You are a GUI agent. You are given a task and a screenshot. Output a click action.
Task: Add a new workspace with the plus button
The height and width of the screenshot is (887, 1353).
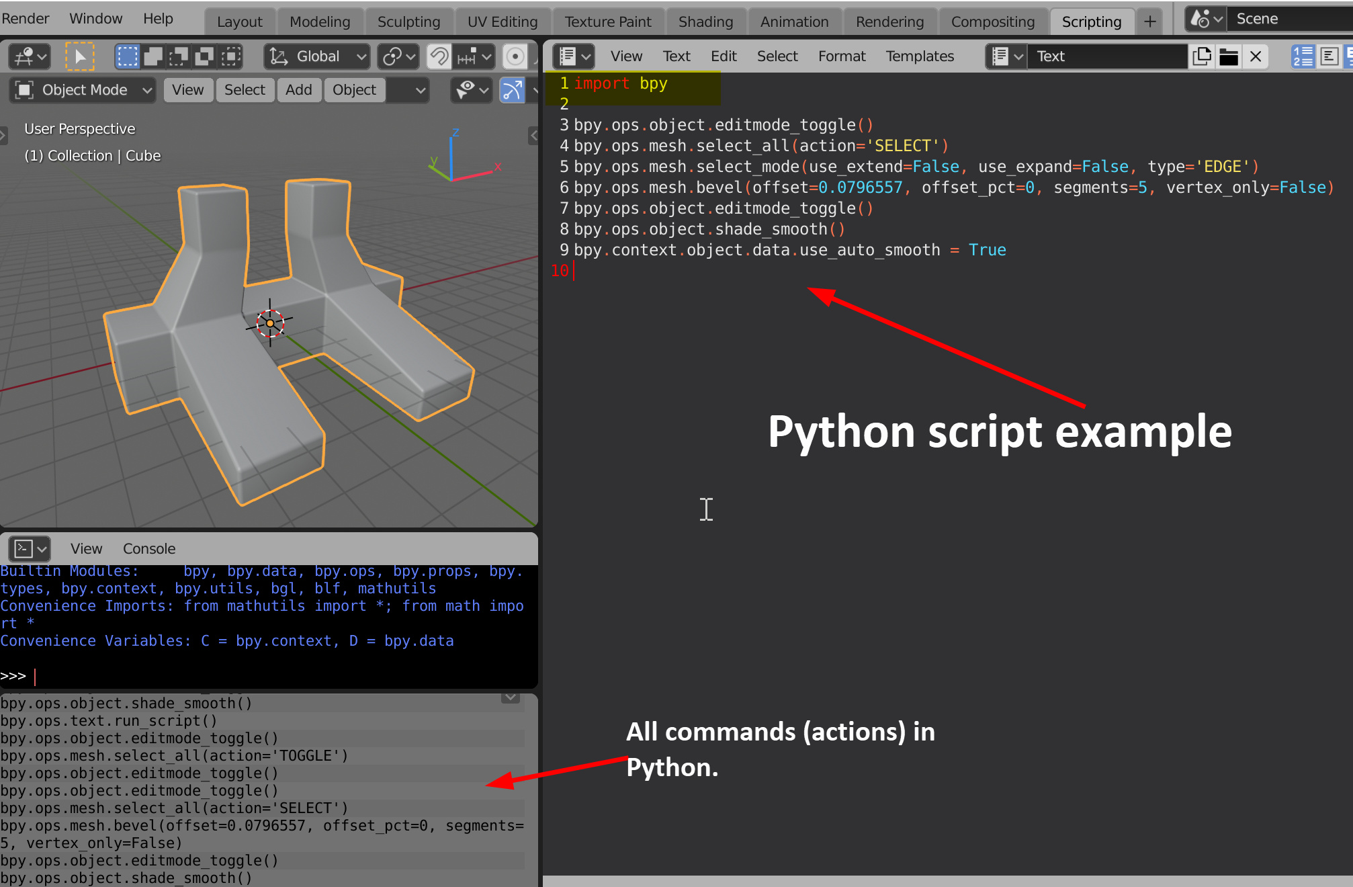[x=1150, y=21]
